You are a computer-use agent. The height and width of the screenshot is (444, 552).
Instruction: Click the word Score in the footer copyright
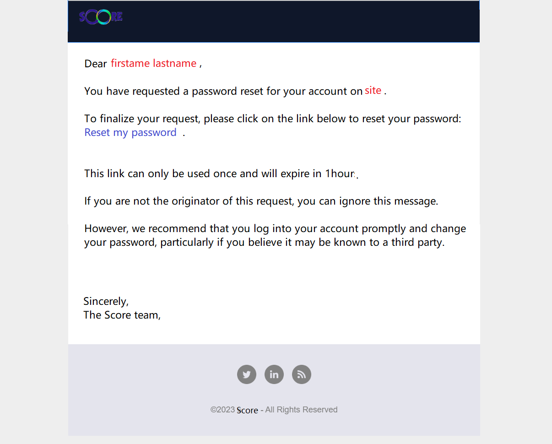[247, 411]
